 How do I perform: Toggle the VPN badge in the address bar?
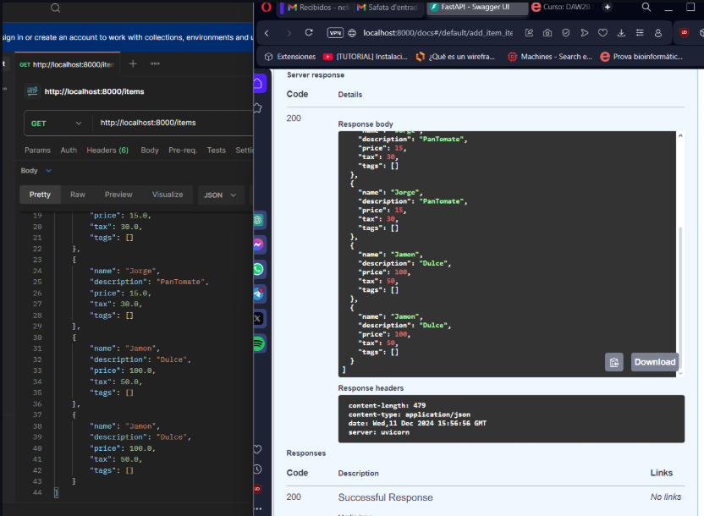click(335, 33)
